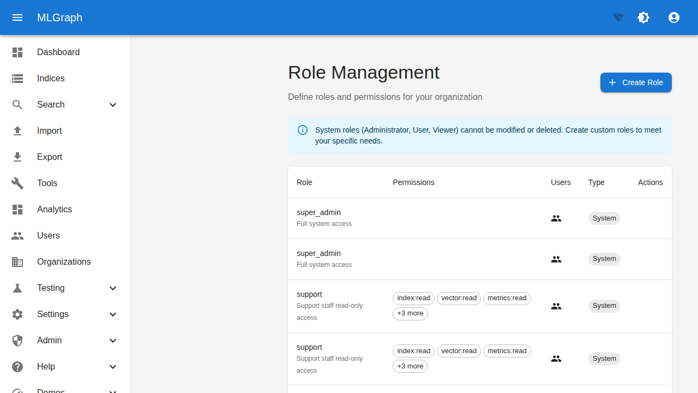
Task: Select the Tools wrench icon
Action: 17,183
